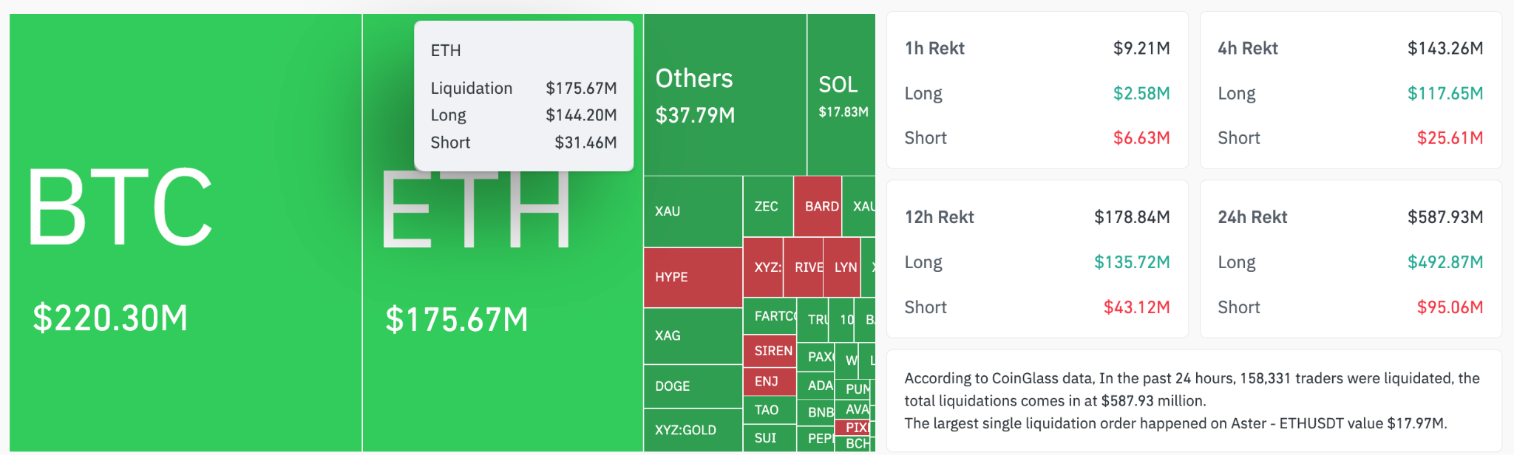This screenshot has height=455, width=1514.
Task: Click the 4h Rekt summary card
Action: point(1350,90)
